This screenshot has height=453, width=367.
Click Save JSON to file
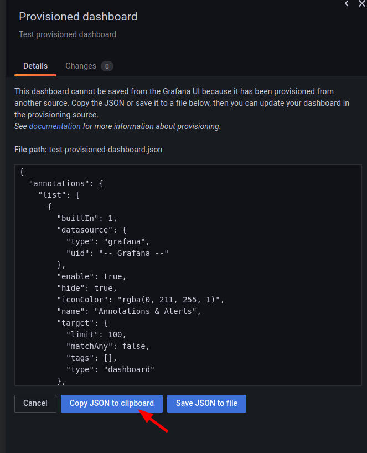tap(206, 403)
